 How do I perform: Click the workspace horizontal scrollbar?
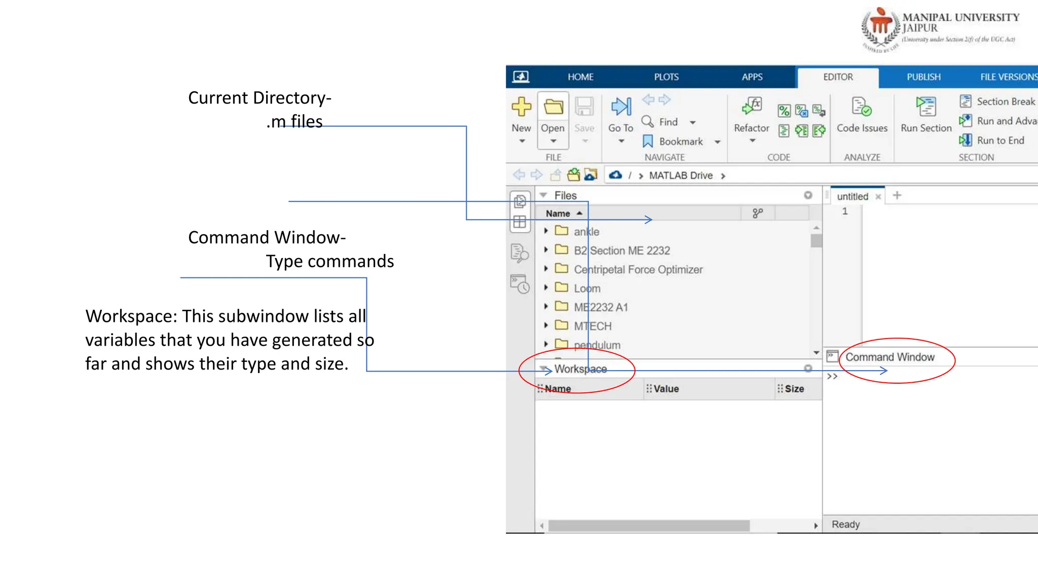[649, 526]
